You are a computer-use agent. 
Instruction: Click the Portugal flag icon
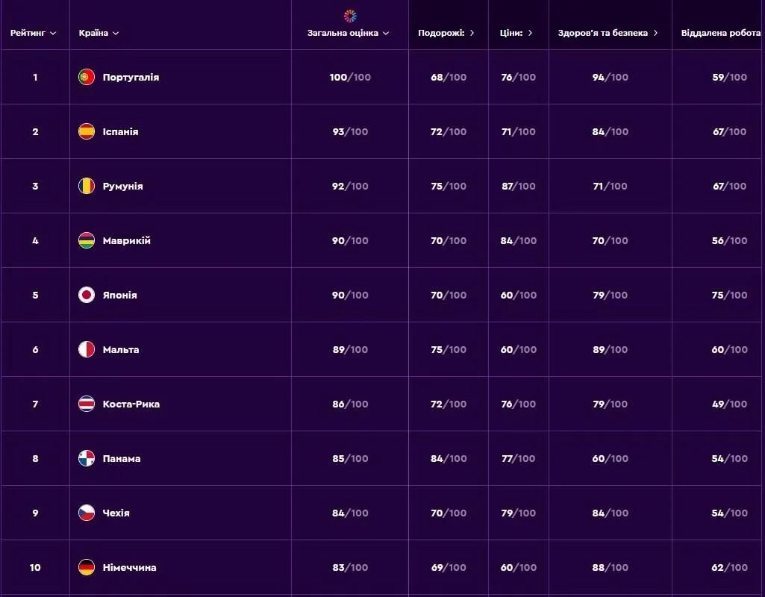point(87,77)
